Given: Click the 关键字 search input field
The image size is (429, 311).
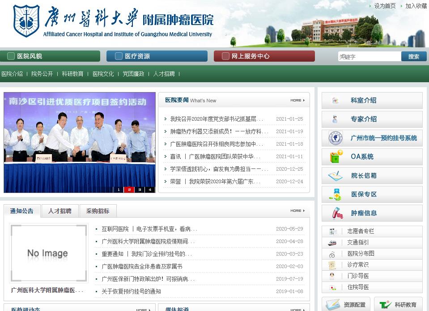Looking at the screenshot, I should pyautogui.click(x=370, y=57).
